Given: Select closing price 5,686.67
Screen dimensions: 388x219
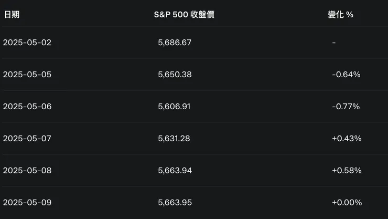Looking at the screenshot, I should point(175,43).
